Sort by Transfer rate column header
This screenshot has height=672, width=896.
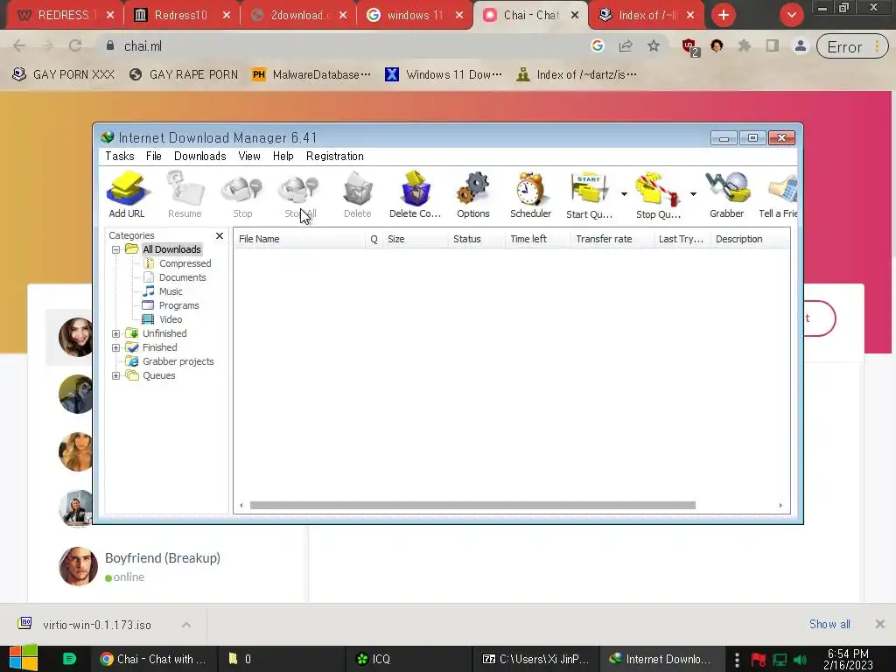(x=612, y=239)
